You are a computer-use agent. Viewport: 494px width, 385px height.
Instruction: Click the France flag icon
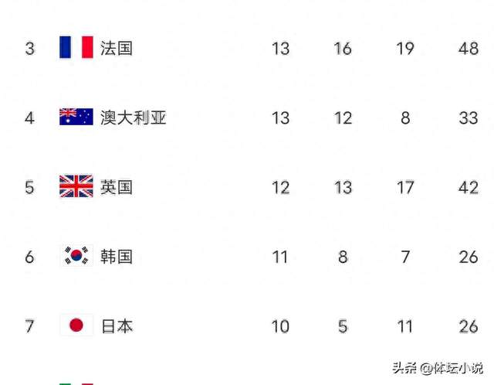click(76, 47)
